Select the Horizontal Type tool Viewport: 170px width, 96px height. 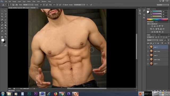click(x=5, y=31)
